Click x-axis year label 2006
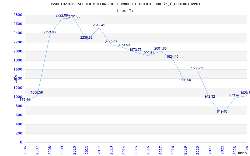The width and height of the screenshot is (250, 156). pyautogui.click(x=25, y=150)
